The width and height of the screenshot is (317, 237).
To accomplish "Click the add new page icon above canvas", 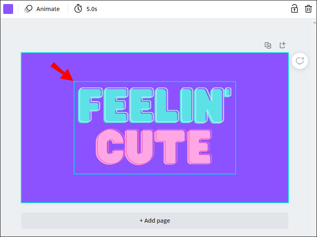I will pyautogui.click(x=282, y=45).
